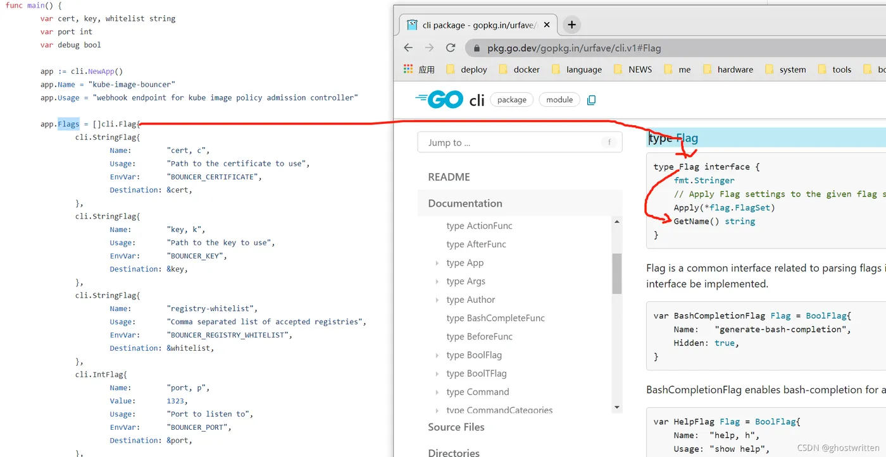This screenshot has width=886, height=457.
Task: Open the language bookmark folder
Action: tap(577, 70)
